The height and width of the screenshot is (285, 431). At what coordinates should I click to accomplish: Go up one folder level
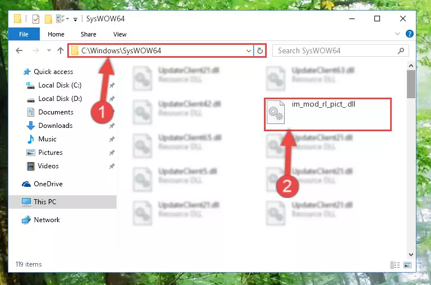tap(61, 50)
